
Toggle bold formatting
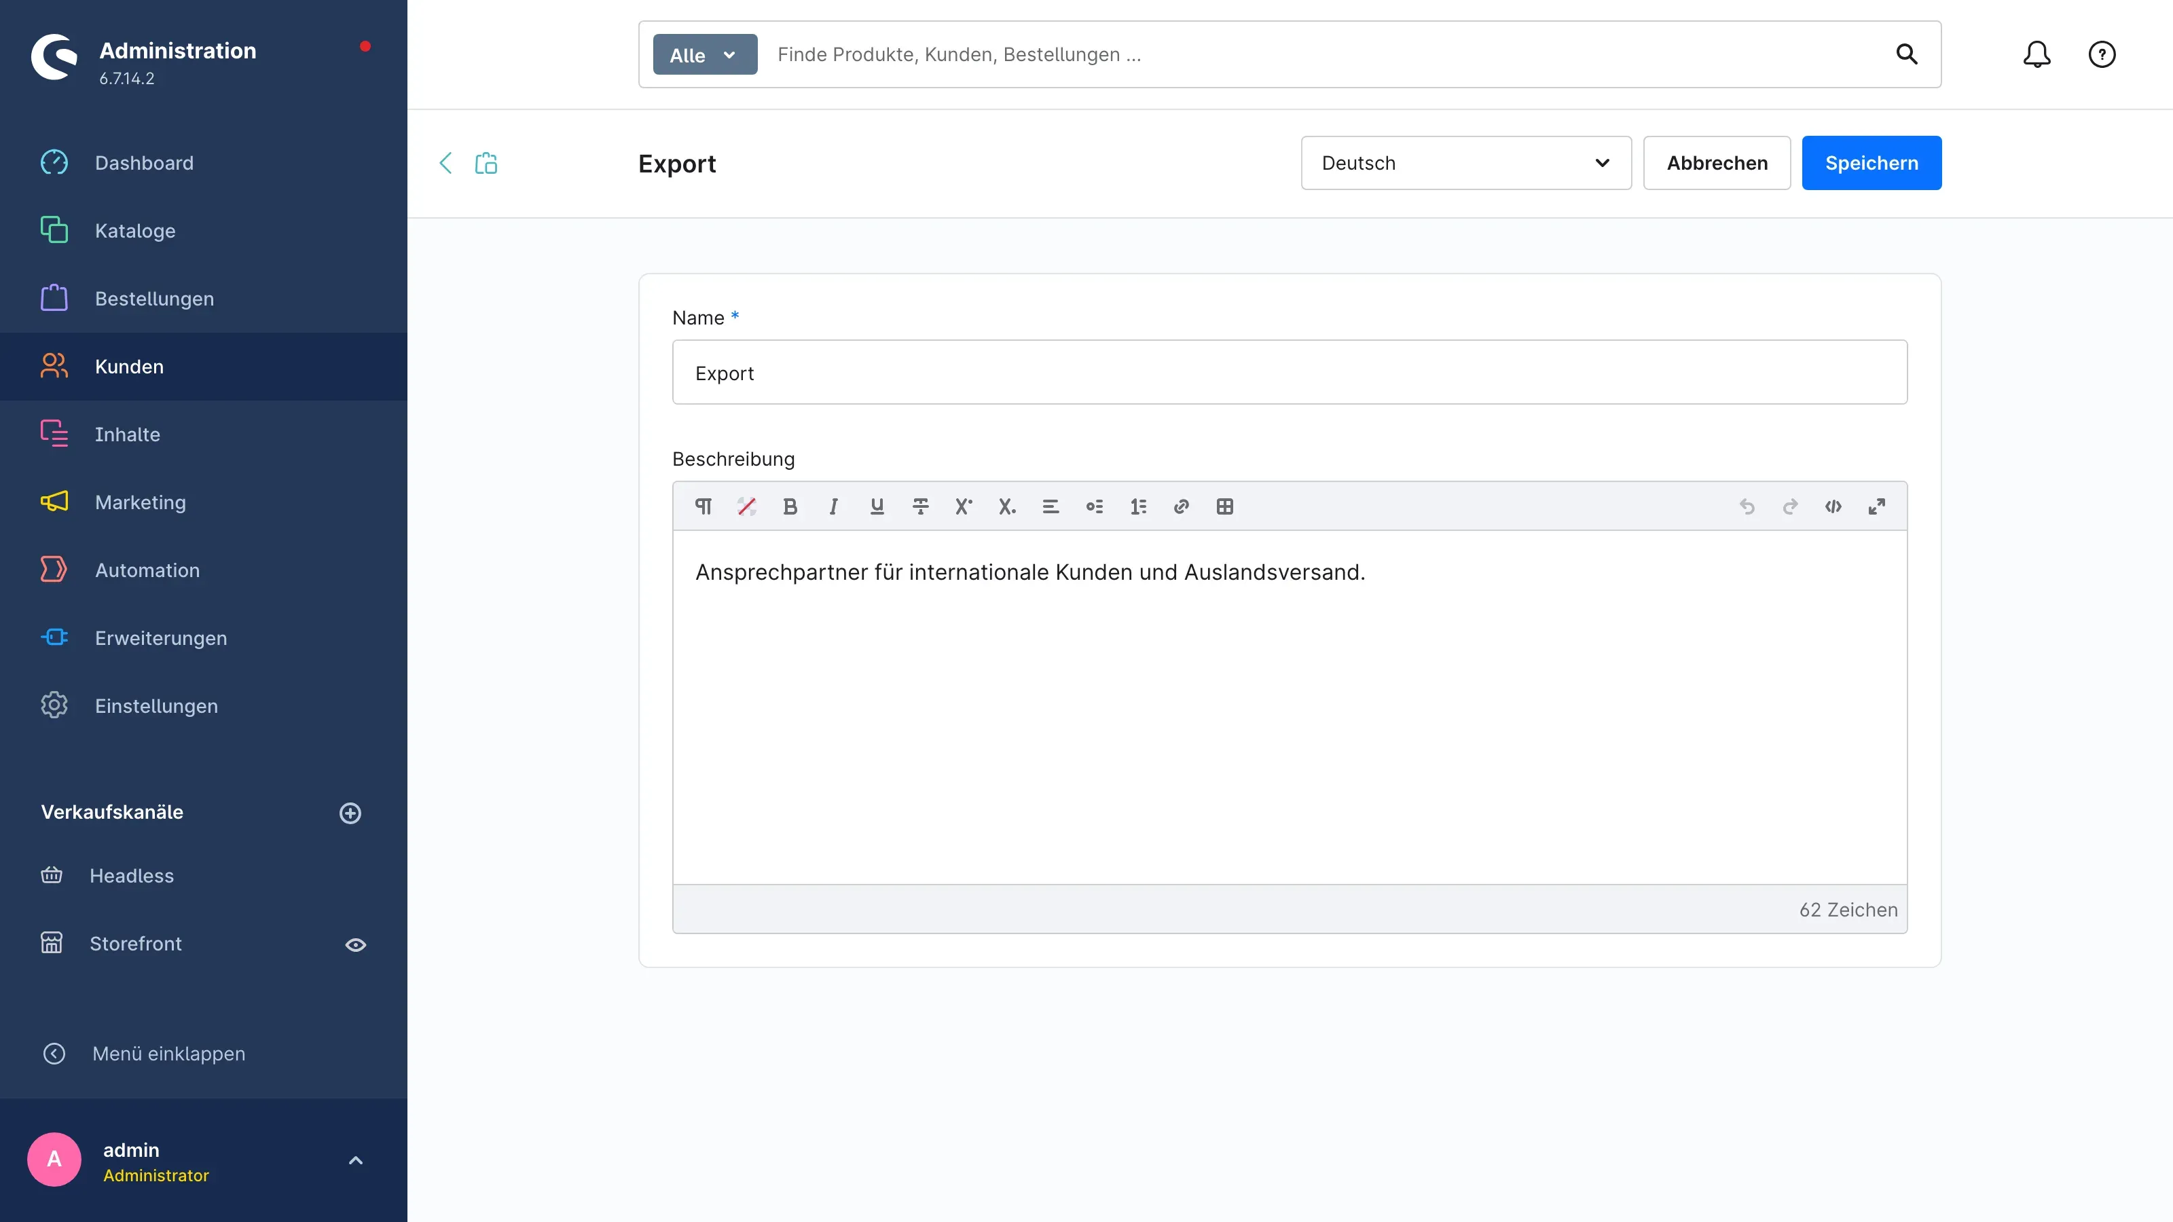[790, 506]
